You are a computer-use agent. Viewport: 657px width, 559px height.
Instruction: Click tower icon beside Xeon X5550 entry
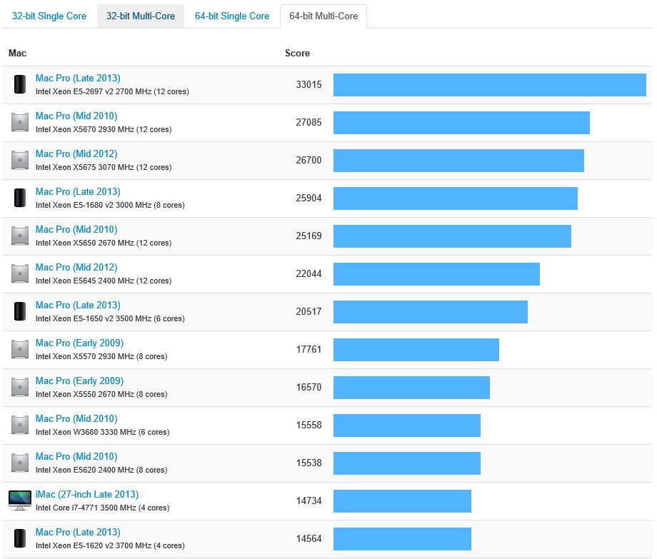20,387
